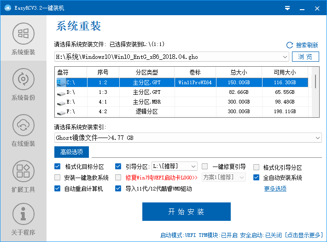The height and width of the screenshot is (242, 327).
Task: Select the E:\ partition row
Action: [x=181, y=102]
